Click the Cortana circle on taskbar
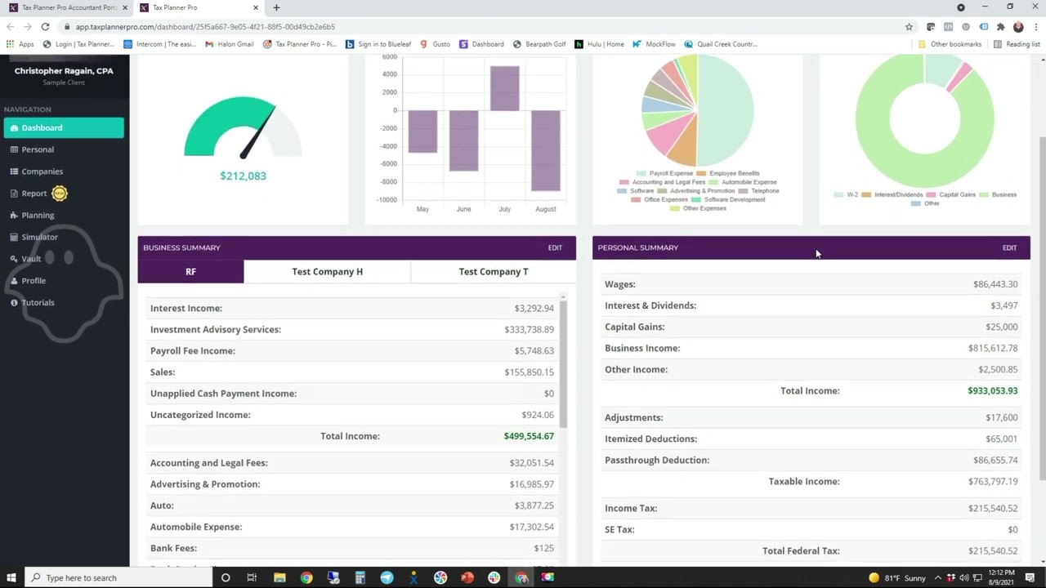Image resolution: width=1046 pixels, height=588 pixels. [226, 577]
